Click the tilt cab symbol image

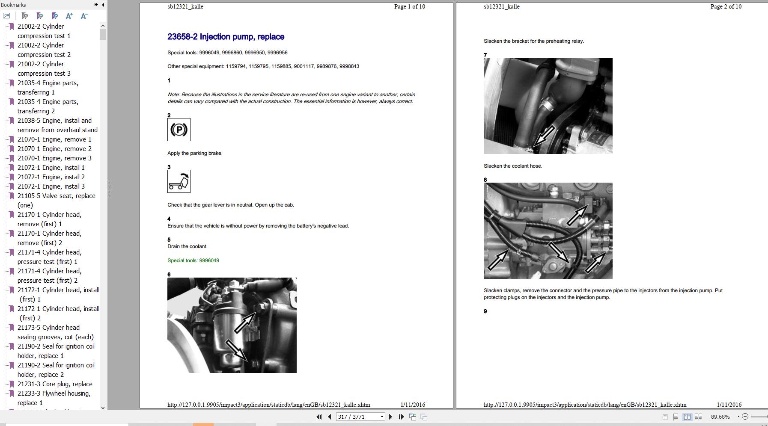pos(179,181)
